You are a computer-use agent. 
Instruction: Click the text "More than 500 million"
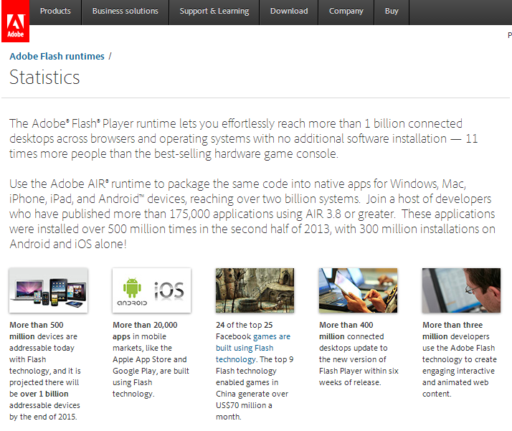(37, 331)
